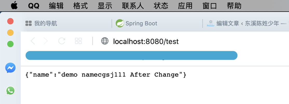Open the QQ application menu
Image resolution: width=289 pixels, height=104 pixels.
[33, 6]
